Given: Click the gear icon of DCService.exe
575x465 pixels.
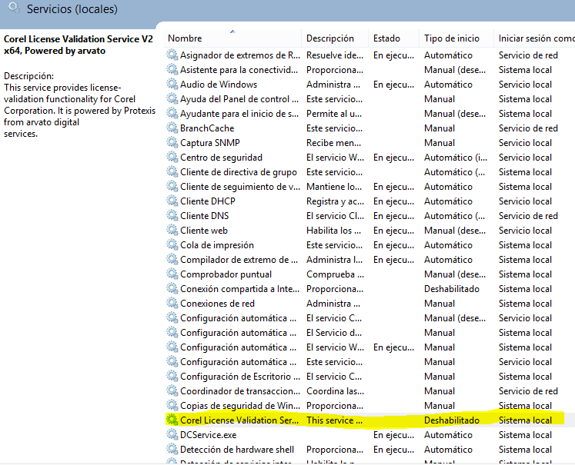Looking at the screenshot, I should coord(172,434).
